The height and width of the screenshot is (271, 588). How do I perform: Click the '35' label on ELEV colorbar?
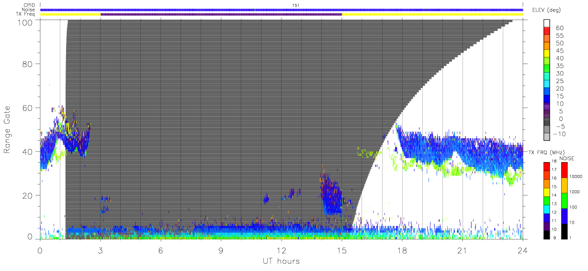[561, 66]
